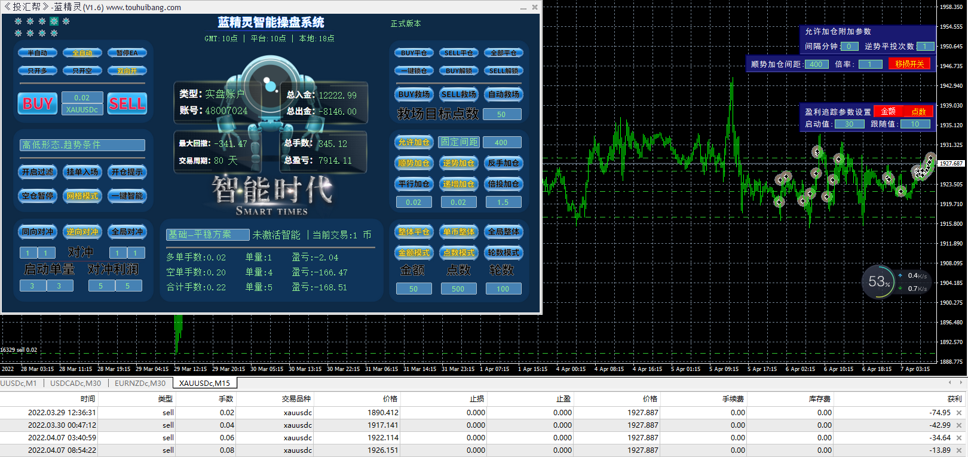Sort orders by the 获利 column header
The width and height of the screenshot is (968, 457).
pos(954,398)
